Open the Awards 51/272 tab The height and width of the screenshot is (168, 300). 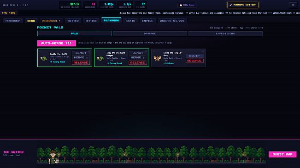click(x=172, y=21)
